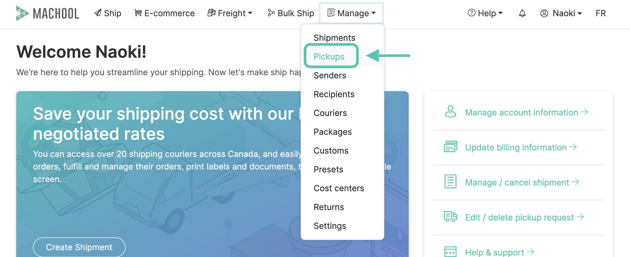Open Cost centers from the menu
Screen dimensions: 630x257
click(x=339, y=188)
